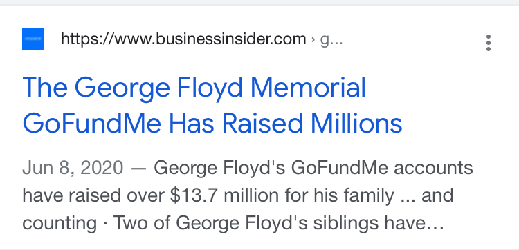Click the blue Business Insider favicon
Image resolution: width=519 pixels, height=250 pixels.
click(33, 39)
